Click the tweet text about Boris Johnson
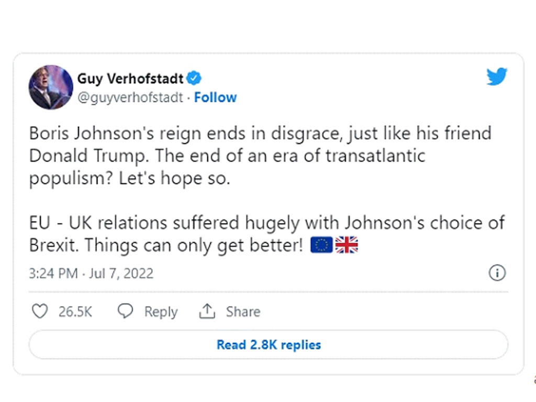This screenshot has height=402, width=536. pos(260,155)
